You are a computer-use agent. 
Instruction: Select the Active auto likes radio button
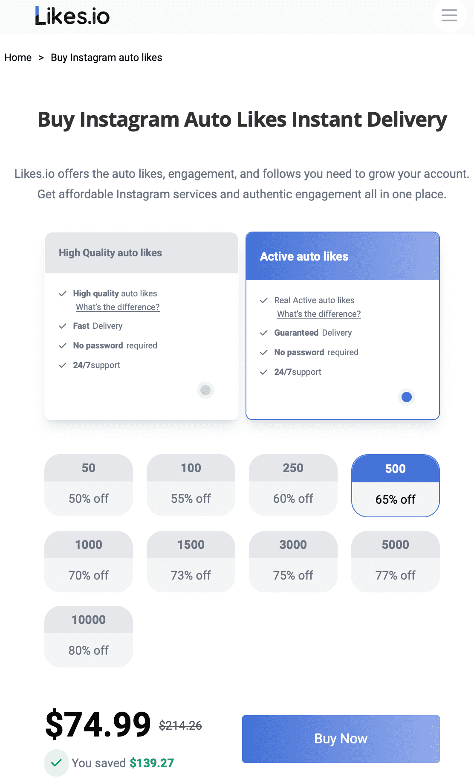pos(406,397)
